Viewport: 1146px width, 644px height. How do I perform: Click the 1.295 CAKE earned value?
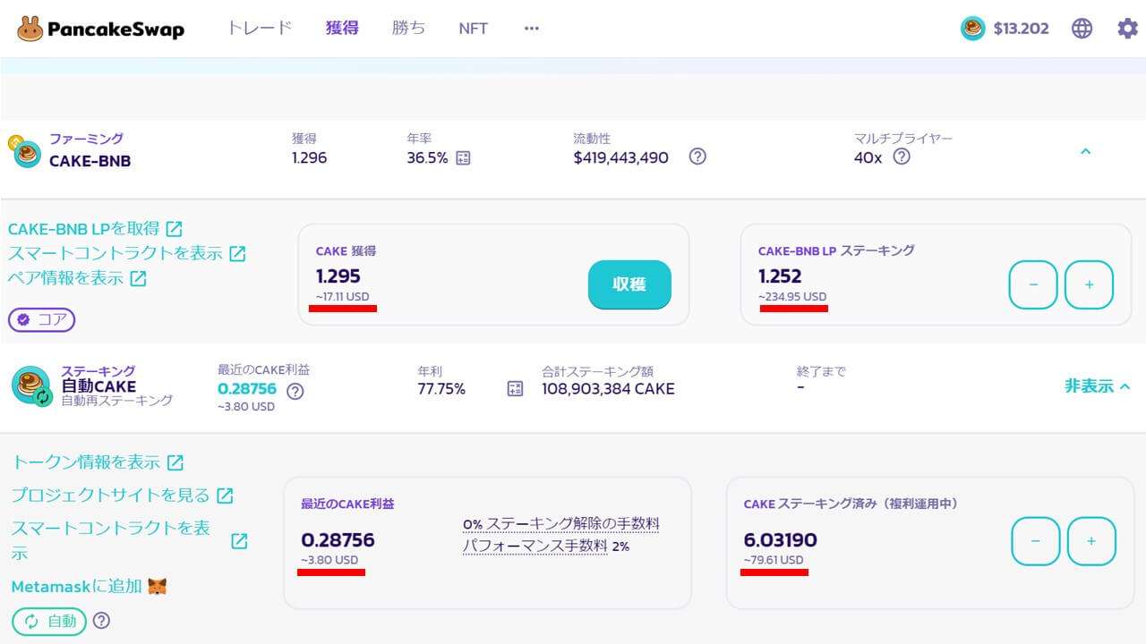click(338, 276)
